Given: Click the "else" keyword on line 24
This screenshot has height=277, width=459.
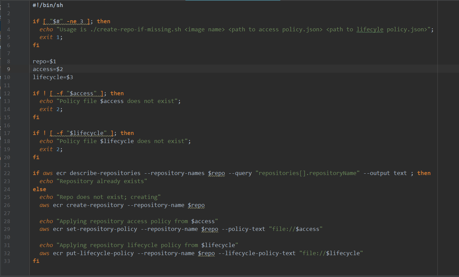Looking at the screenshot, I should [x=39, y=189].
